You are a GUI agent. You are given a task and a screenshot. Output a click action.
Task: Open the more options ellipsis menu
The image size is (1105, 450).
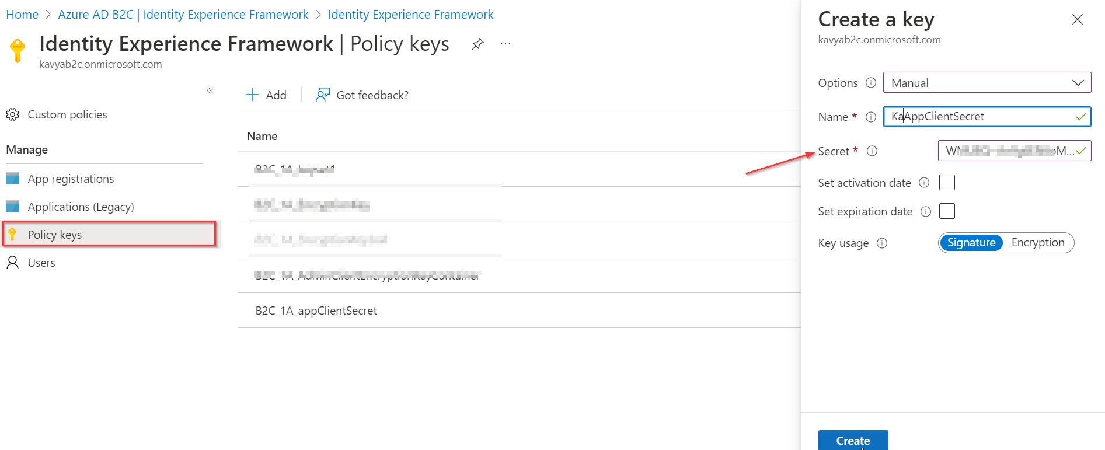(x=506, y=44)
